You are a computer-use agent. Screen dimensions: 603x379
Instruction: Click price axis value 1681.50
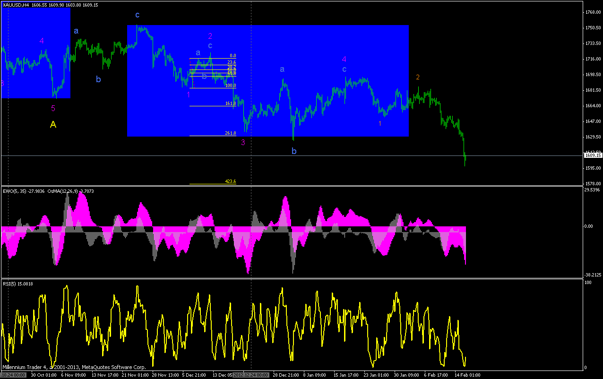(x=593, y=90)
